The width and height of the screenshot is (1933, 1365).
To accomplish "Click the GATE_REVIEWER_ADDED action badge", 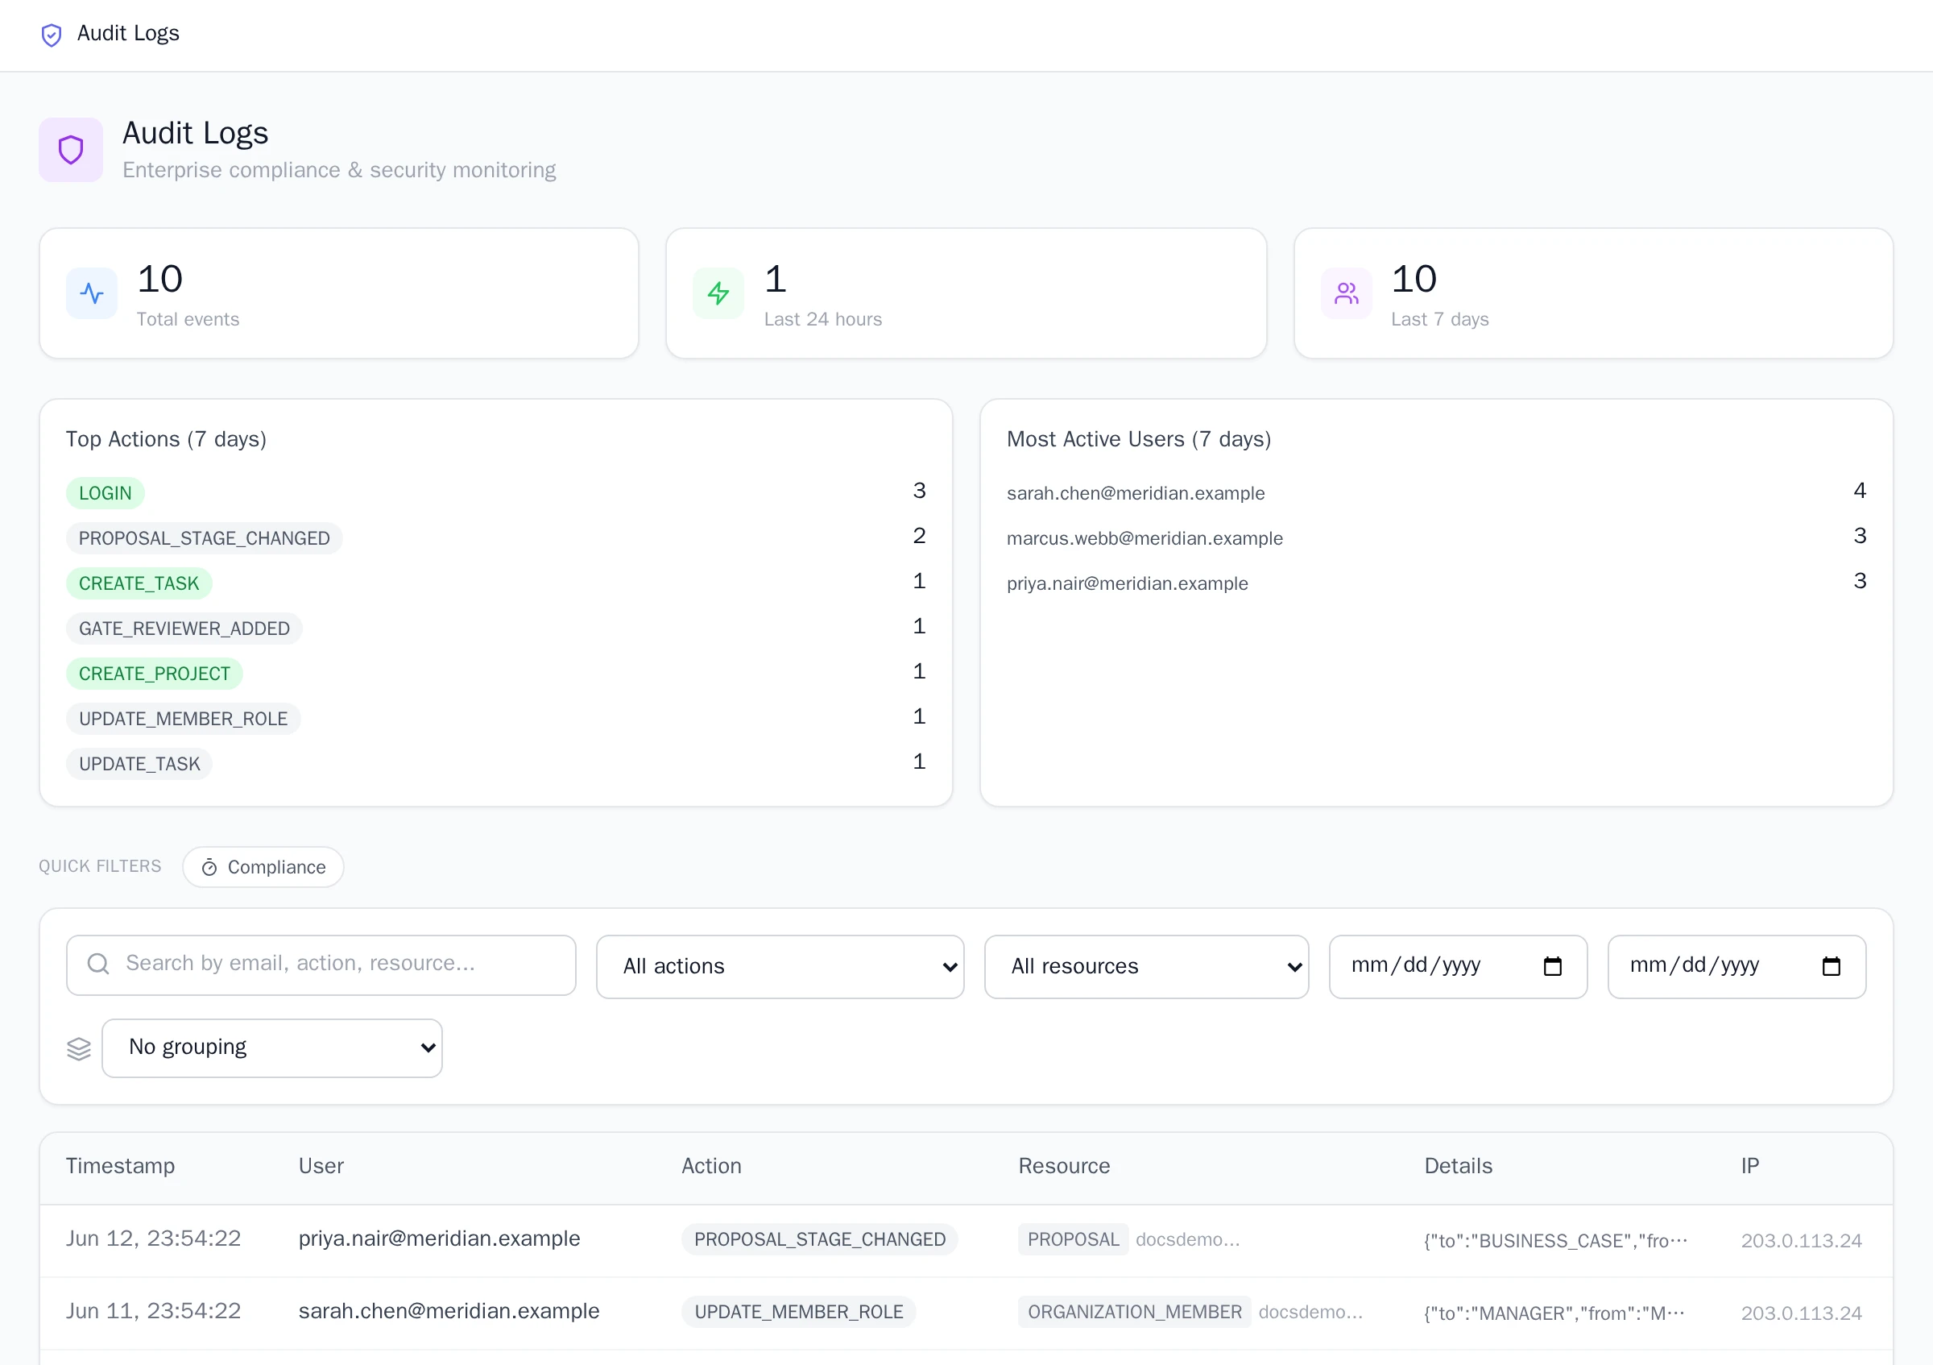I will pos(184,629).
